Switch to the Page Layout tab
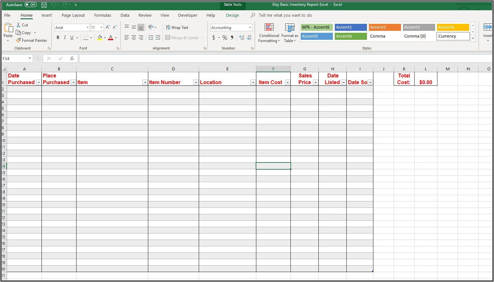This screenshot has width=494, height=282. click(x=73, y=15)
